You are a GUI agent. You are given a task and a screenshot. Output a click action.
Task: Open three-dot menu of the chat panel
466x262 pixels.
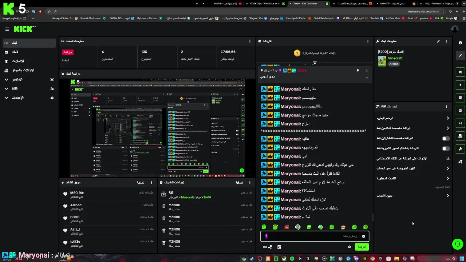368,41
